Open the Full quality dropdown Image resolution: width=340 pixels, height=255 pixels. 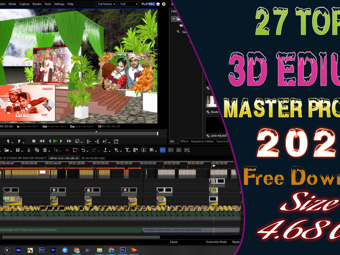(129, 4)
